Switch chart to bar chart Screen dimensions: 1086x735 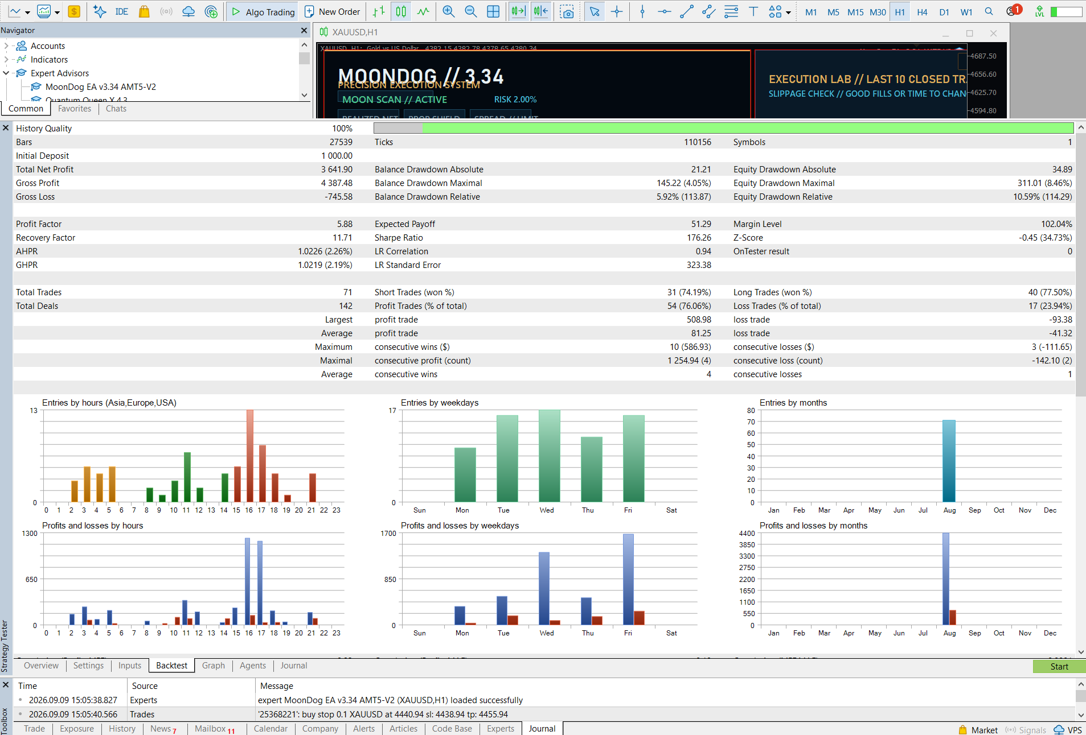click(379, 11)
